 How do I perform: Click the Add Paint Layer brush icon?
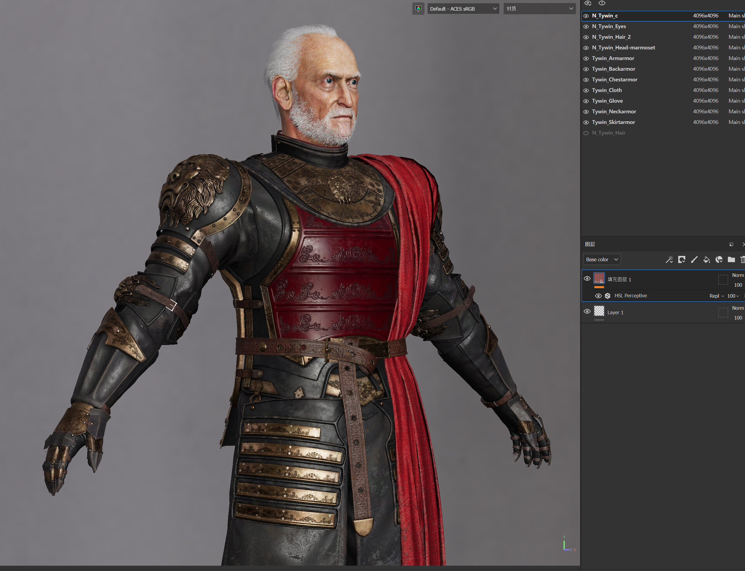[695, 259]
